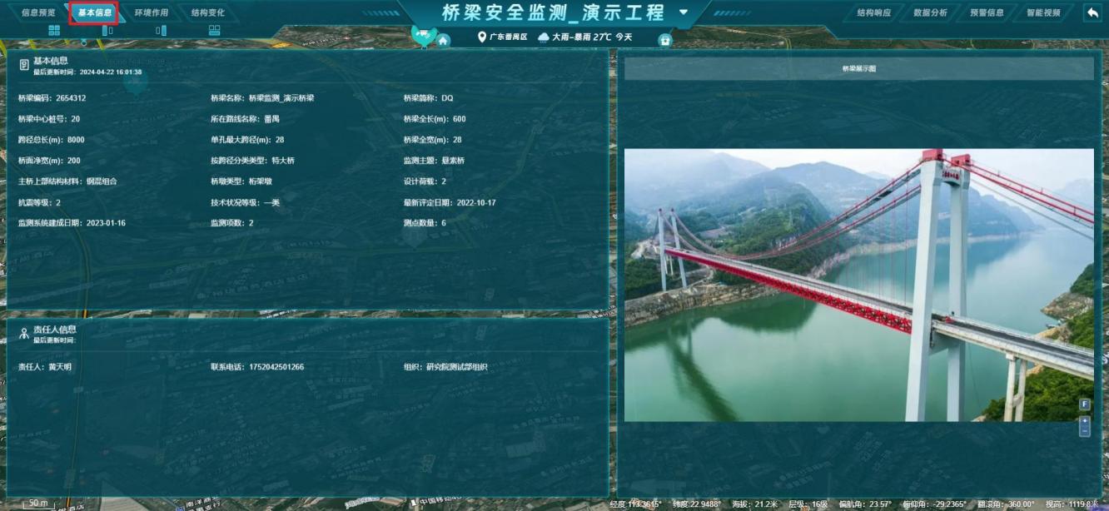Zoom in with the map plus button
1109x511 pixels.
1084,422
